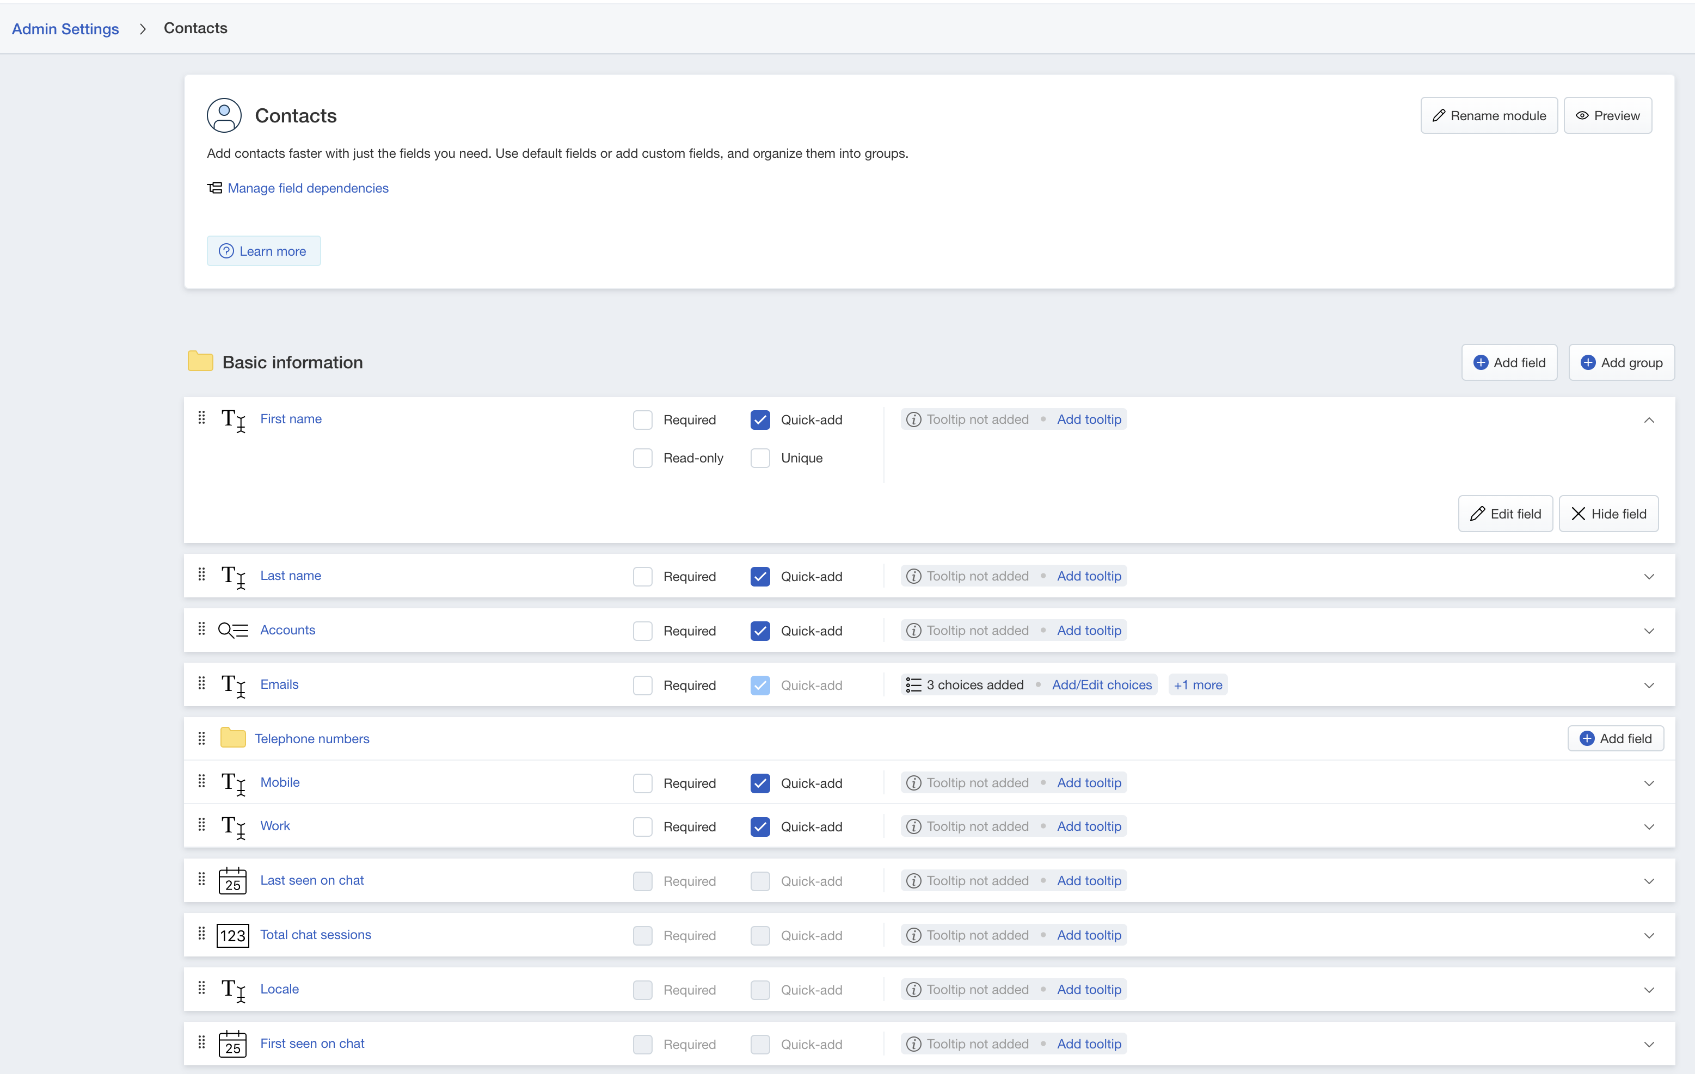Open the First seen on chat field name
This screenshot has width=1695, height=1074.
click(312, 1043)
